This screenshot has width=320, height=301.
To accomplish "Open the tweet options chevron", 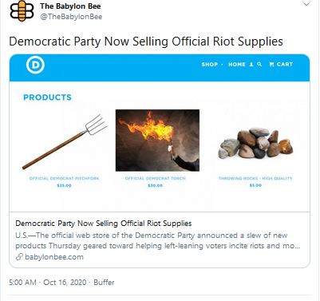I will coord(306,4).
